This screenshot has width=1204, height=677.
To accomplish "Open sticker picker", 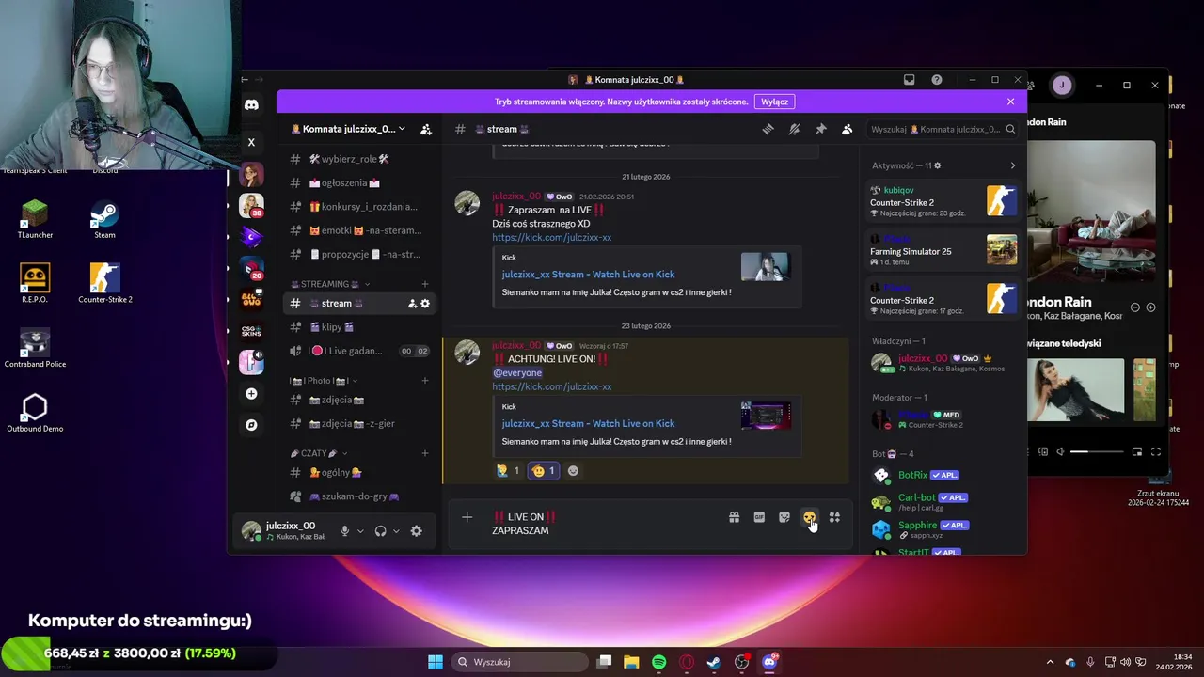I will (784, 517).
